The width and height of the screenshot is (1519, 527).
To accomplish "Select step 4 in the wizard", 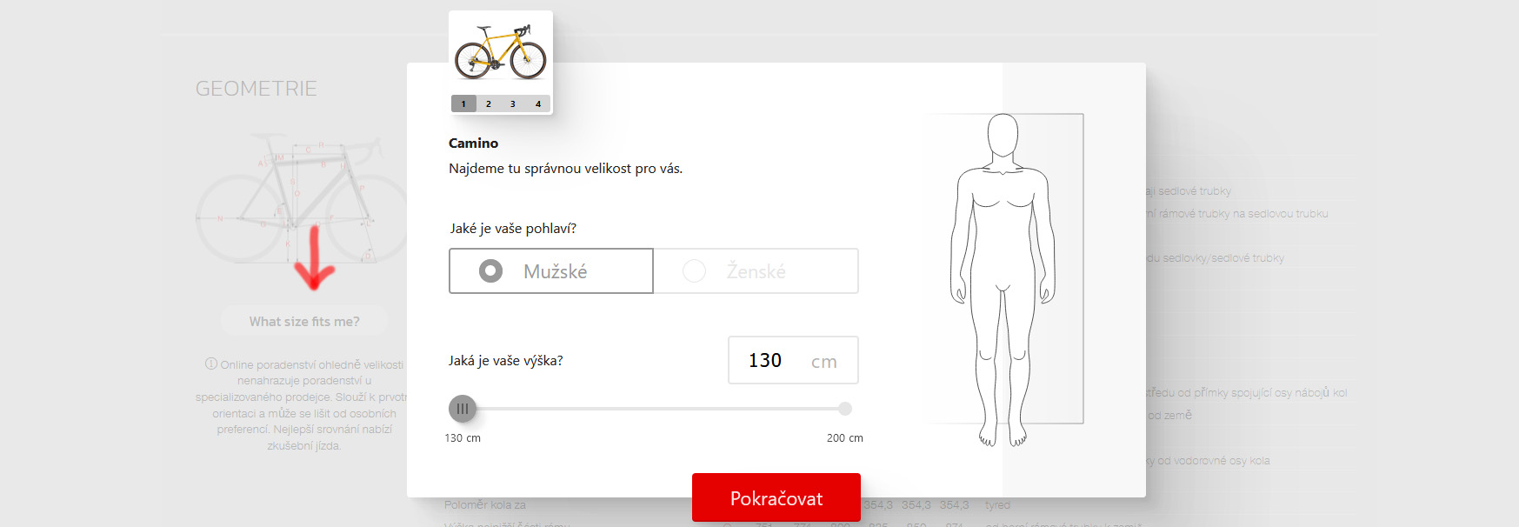I will pos(537,103).
